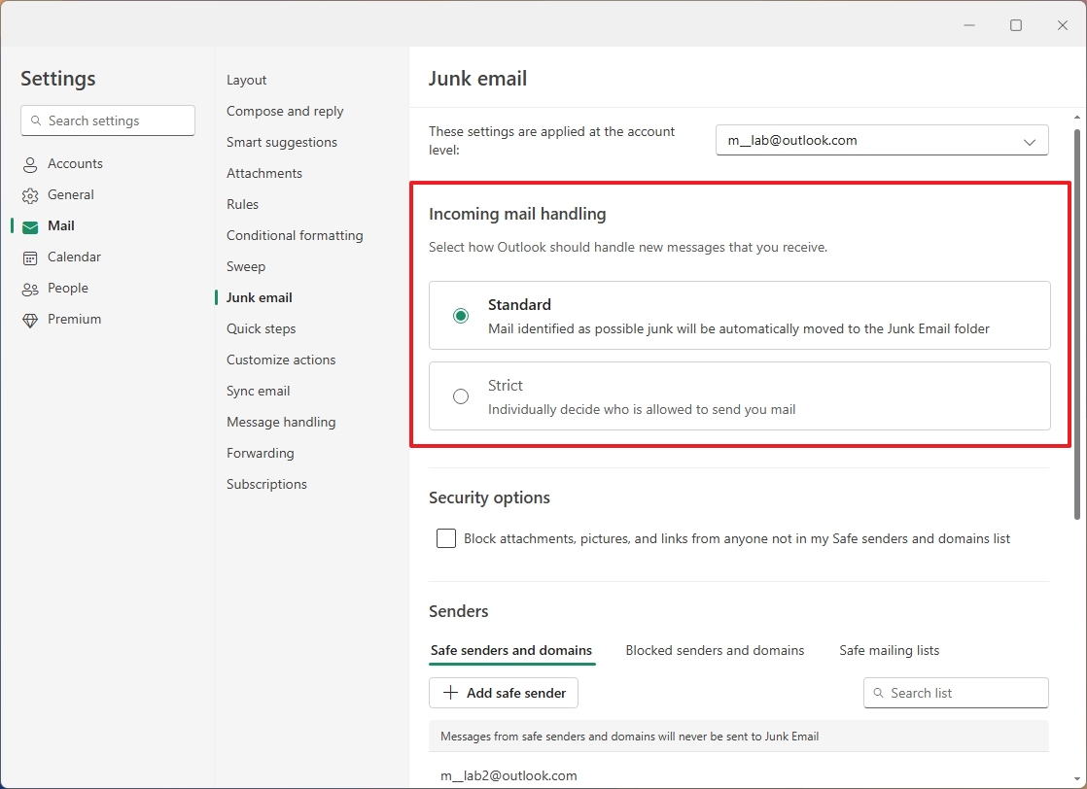Click the Add safe sender button
This screenshot has height=789, width=1087.
pyautogui.click(x=504, y=693)
